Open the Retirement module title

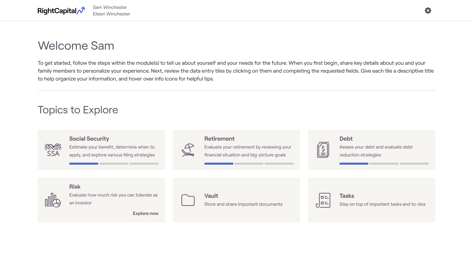click(219, 139)
